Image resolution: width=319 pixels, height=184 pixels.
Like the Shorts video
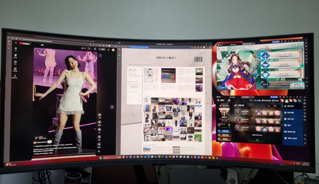click(x=100, y=115)
